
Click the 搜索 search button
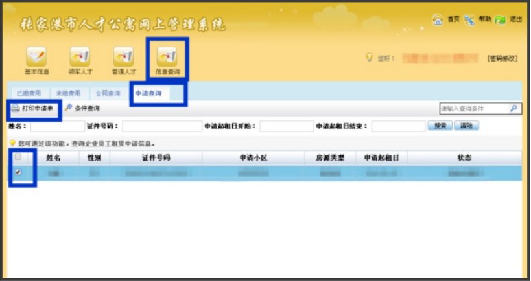(440, 126)
